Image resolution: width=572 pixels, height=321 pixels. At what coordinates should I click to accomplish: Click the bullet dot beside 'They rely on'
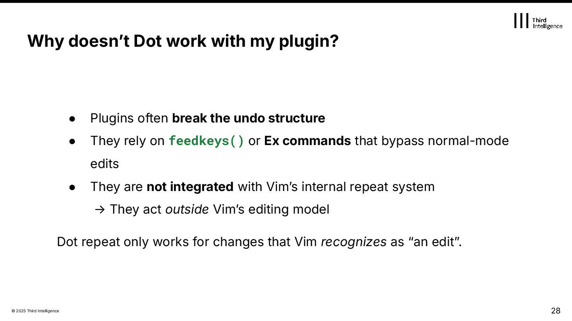tap(72, 141)
